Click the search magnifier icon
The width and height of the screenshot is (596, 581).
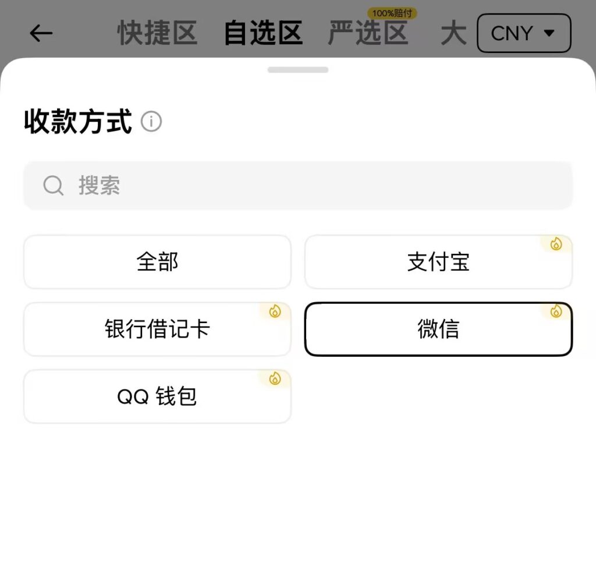coord(54,186)
